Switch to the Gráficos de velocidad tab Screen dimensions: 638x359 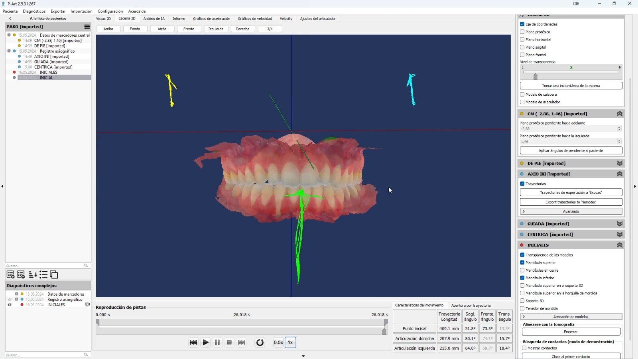tap(255, 19)
